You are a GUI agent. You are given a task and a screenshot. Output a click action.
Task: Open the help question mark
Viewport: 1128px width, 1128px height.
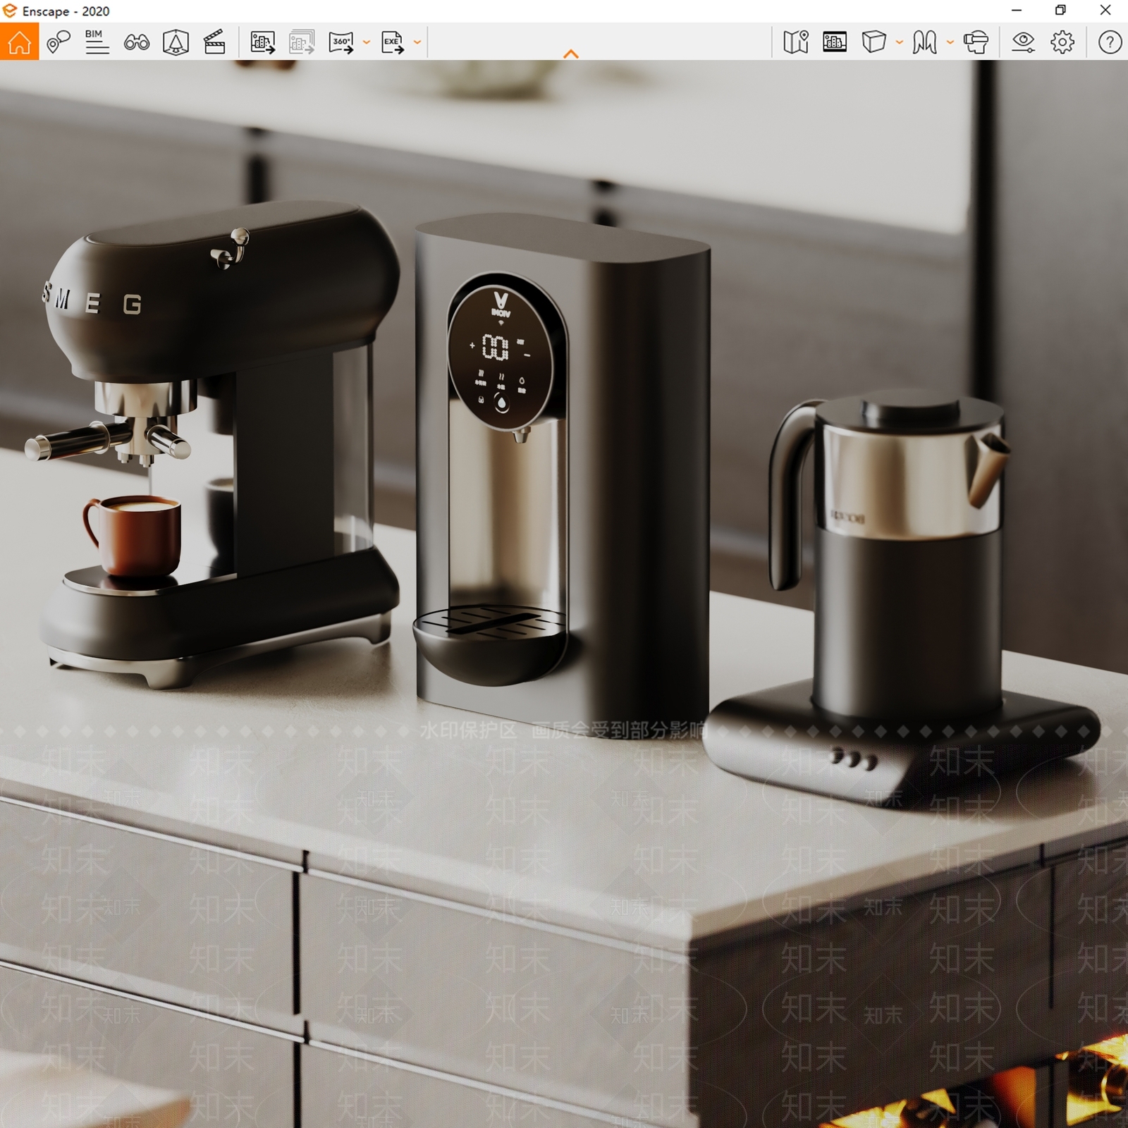[x=1110, y=42]
